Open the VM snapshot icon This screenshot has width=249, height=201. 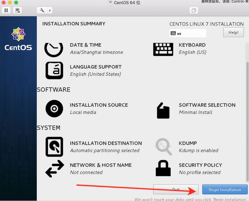pos(17,11)
